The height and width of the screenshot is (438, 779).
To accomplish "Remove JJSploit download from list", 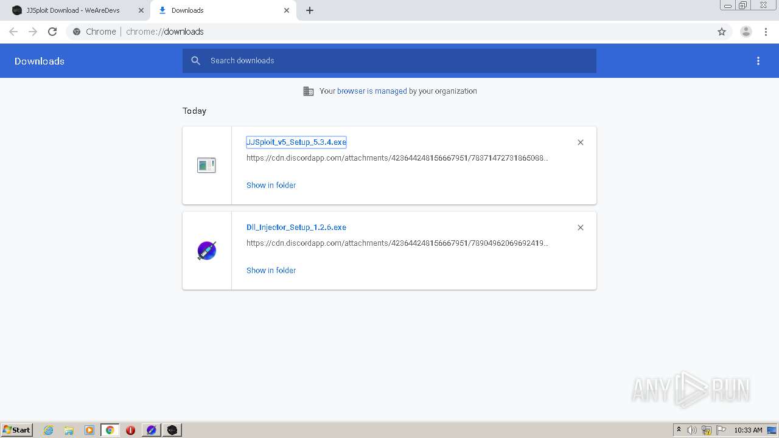I will 581,142.
